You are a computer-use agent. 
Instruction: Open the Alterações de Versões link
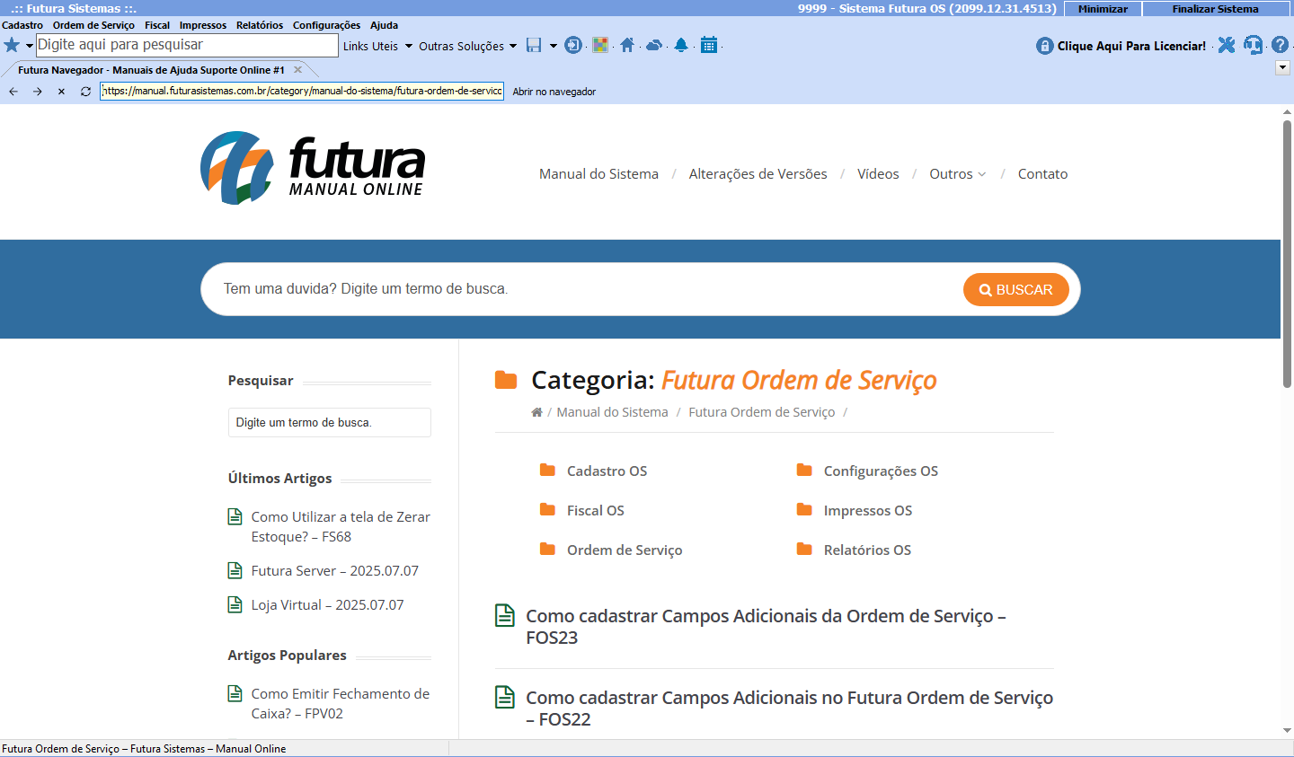(758, 174)
